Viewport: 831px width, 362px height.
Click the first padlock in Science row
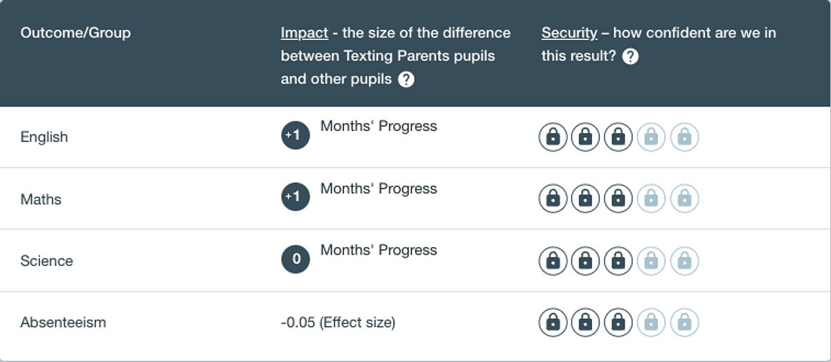[x=553, y=260]
